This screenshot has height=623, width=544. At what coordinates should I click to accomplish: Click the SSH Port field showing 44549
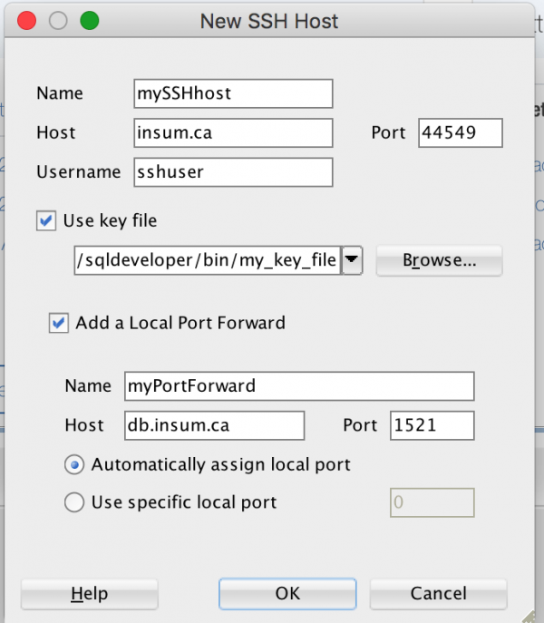pyautogui.click(x=461, y=132)
